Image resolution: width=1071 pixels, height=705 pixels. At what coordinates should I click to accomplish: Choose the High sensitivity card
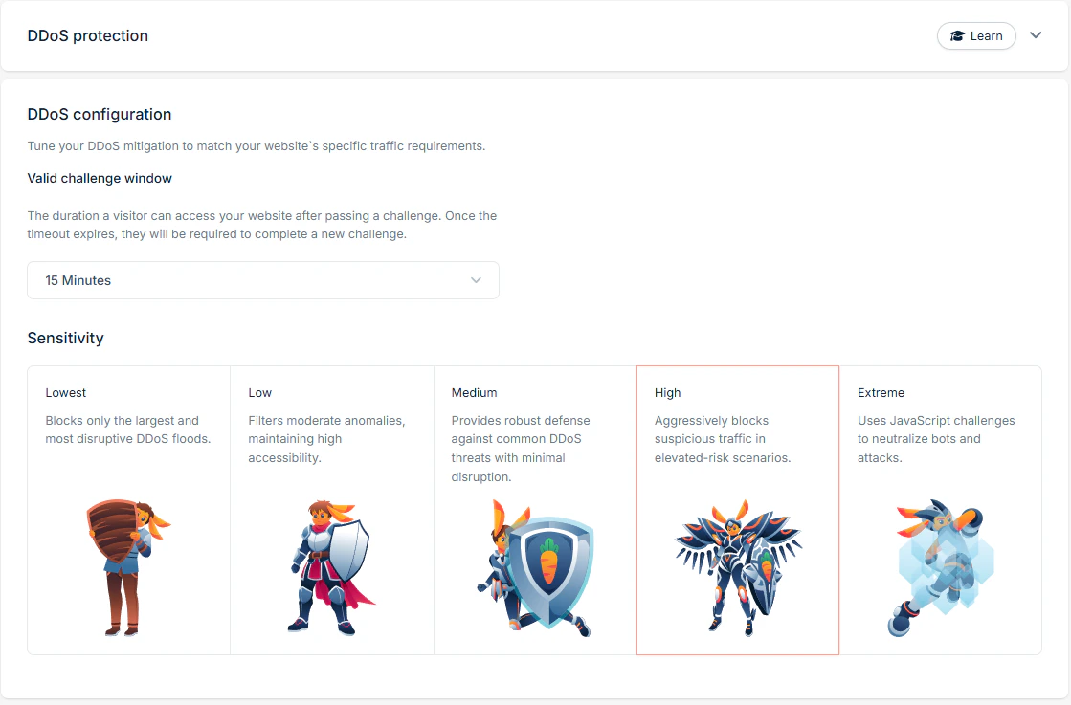pos(738,511)
